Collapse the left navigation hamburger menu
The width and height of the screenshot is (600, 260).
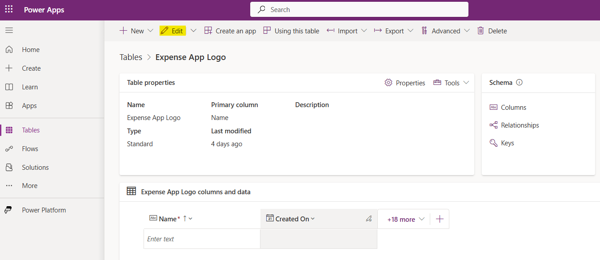[9, 30]
